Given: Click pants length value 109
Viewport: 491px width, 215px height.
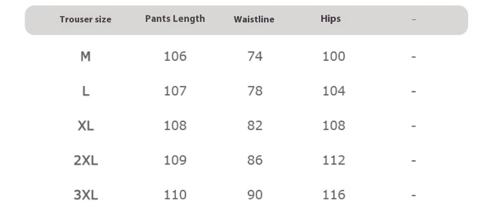Looking at the screenshot, I should pos(175,160).
